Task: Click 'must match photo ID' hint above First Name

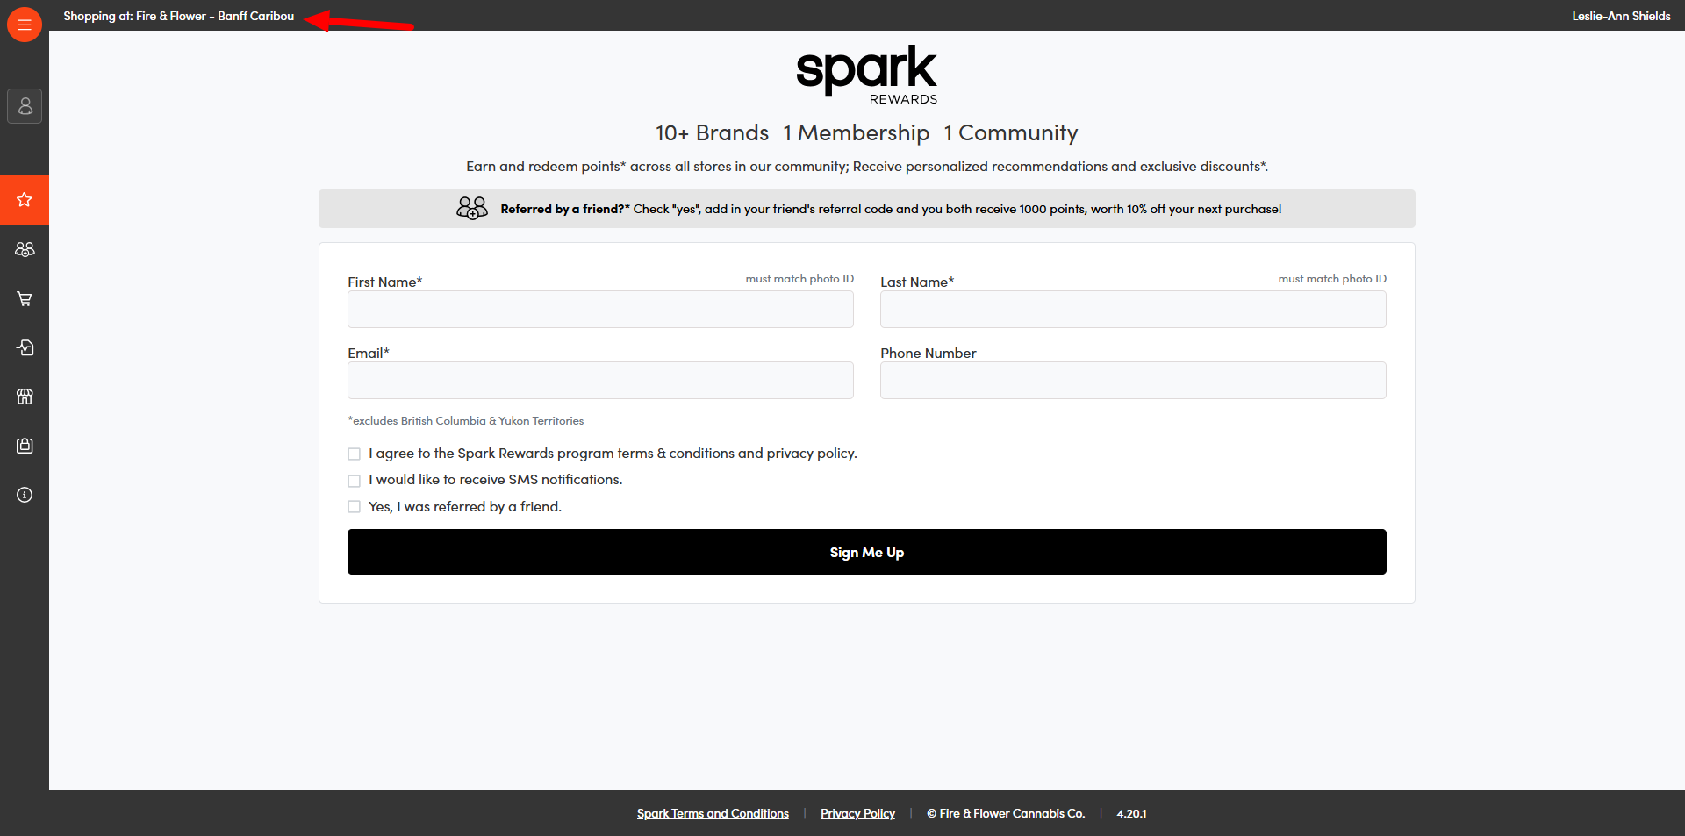Action: [x=799, y=279]
